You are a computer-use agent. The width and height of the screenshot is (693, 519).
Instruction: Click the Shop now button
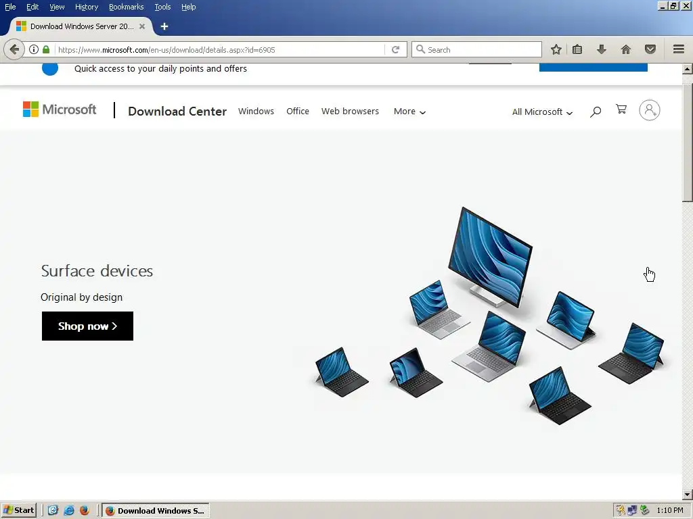click(x=87, y=326)
